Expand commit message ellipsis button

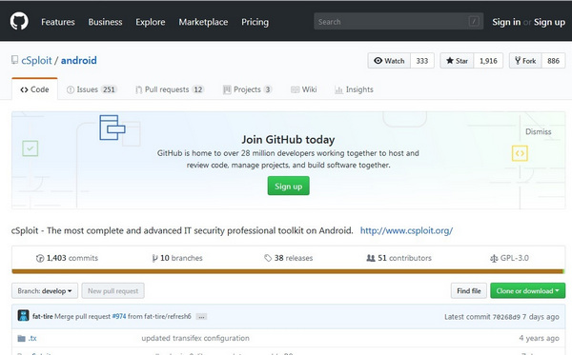tap(201, 316)
